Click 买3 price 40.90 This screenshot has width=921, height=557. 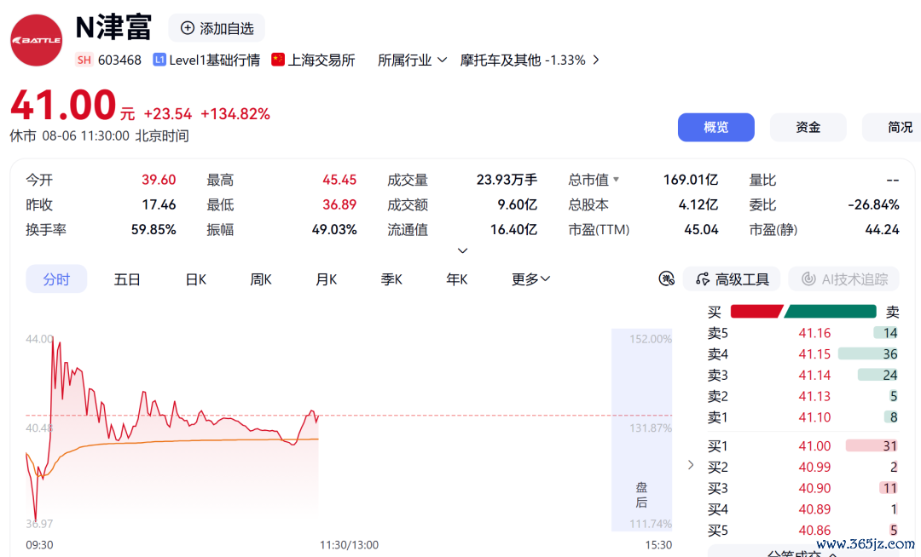coord(814,488)
